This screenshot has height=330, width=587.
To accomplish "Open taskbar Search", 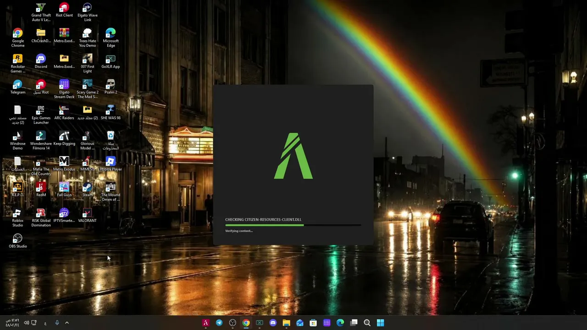I will (367, 323).
